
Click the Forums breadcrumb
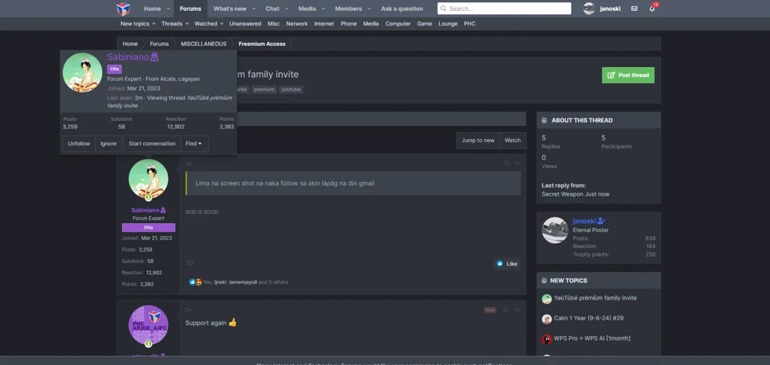pyautogui.click(x=159, y=44)
